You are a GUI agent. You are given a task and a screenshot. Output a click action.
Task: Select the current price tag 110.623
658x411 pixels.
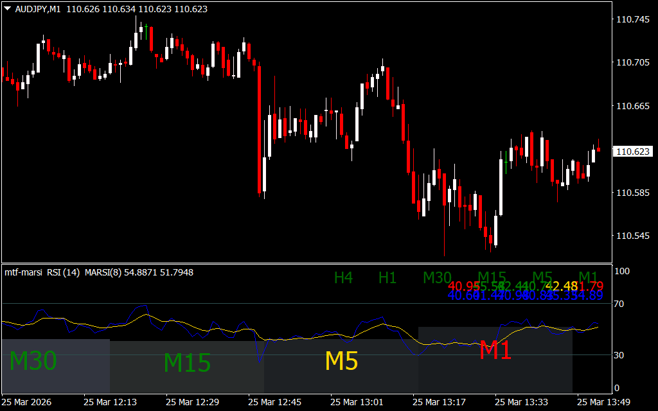[632, 152]
